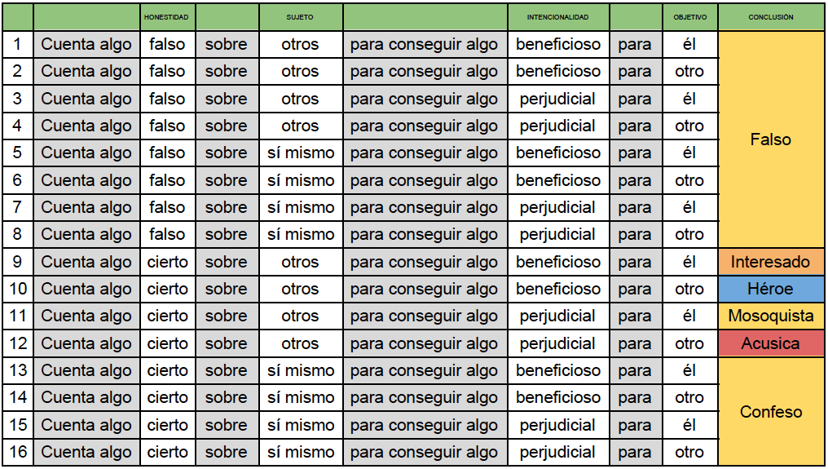Select row number 1 cell
This screenshot has height=469, width=828.
[18, 44]
